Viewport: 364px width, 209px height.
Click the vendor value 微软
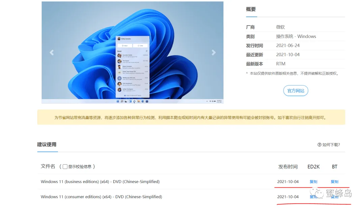280,27
